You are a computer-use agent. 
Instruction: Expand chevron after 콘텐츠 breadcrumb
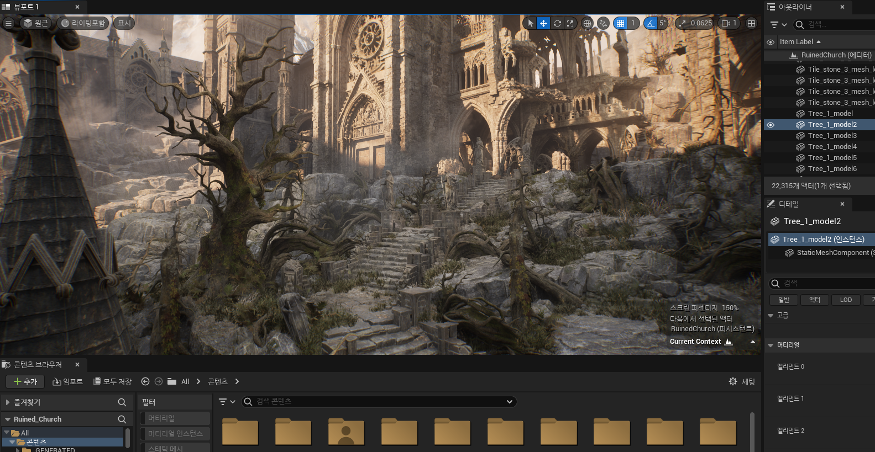pos(237,381)
